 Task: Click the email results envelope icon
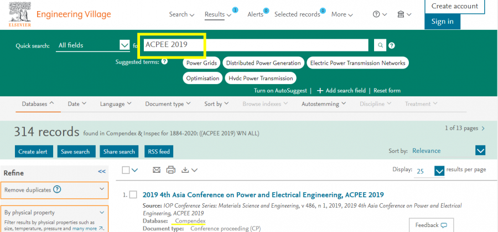157,170
